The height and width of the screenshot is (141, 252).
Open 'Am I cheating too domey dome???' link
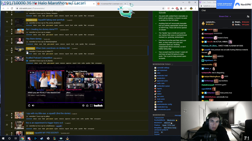tap(42, 29)
